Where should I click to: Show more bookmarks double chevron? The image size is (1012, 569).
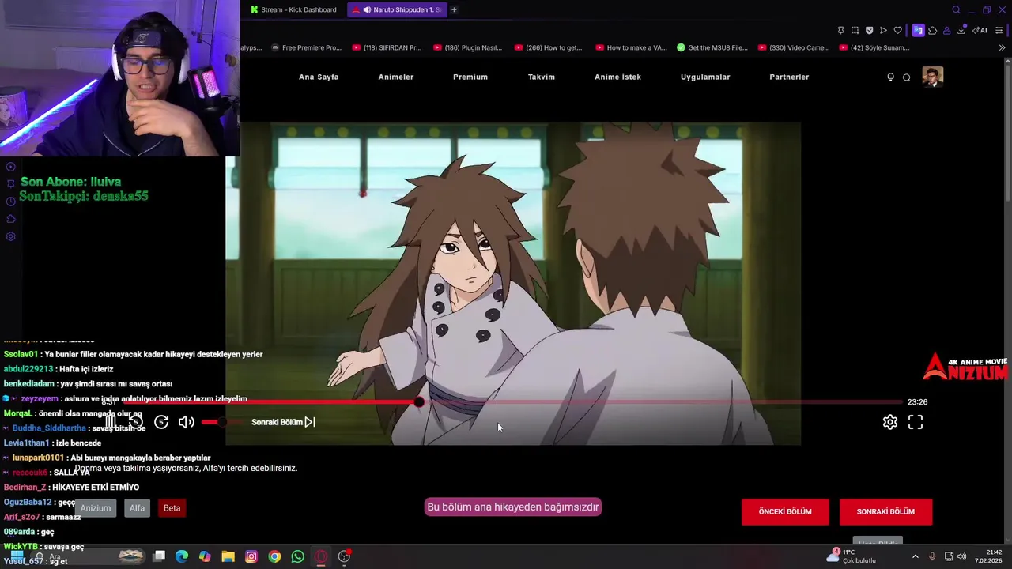pyautogui.click(x=1003, y=47)
